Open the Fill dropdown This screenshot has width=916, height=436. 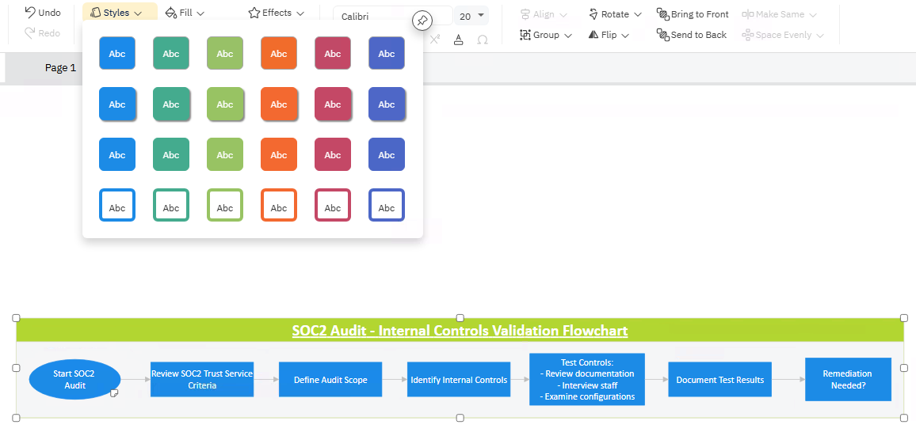coord(185,13)
